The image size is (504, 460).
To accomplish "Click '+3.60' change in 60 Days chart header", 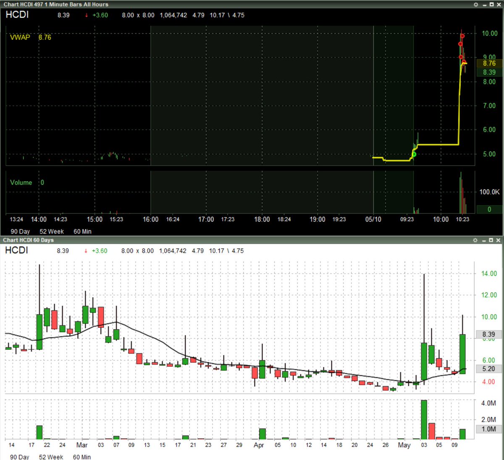I will point(99,251).
